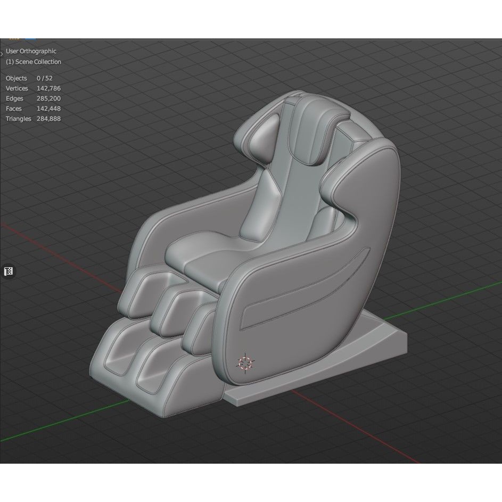
Task: Click the checkered texture icon on left edge
Action: pos(9,271)
